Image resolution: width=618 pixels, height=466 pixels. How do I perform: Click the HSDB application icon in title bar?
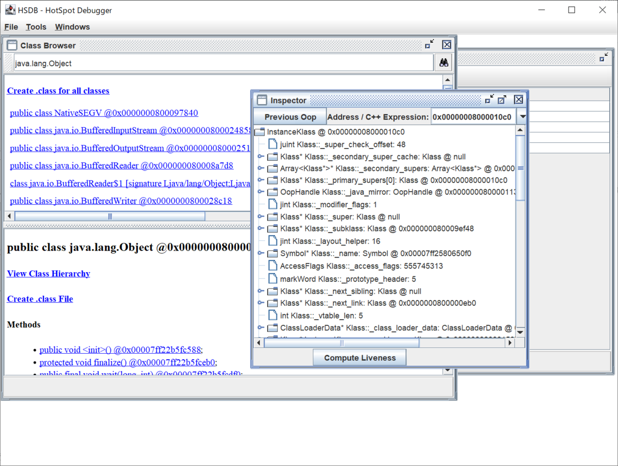(10, 10)
